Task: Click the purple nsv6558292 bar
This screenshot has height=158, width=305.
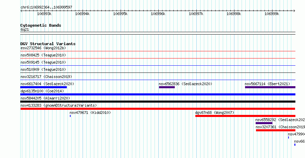Action: point(264,123)
